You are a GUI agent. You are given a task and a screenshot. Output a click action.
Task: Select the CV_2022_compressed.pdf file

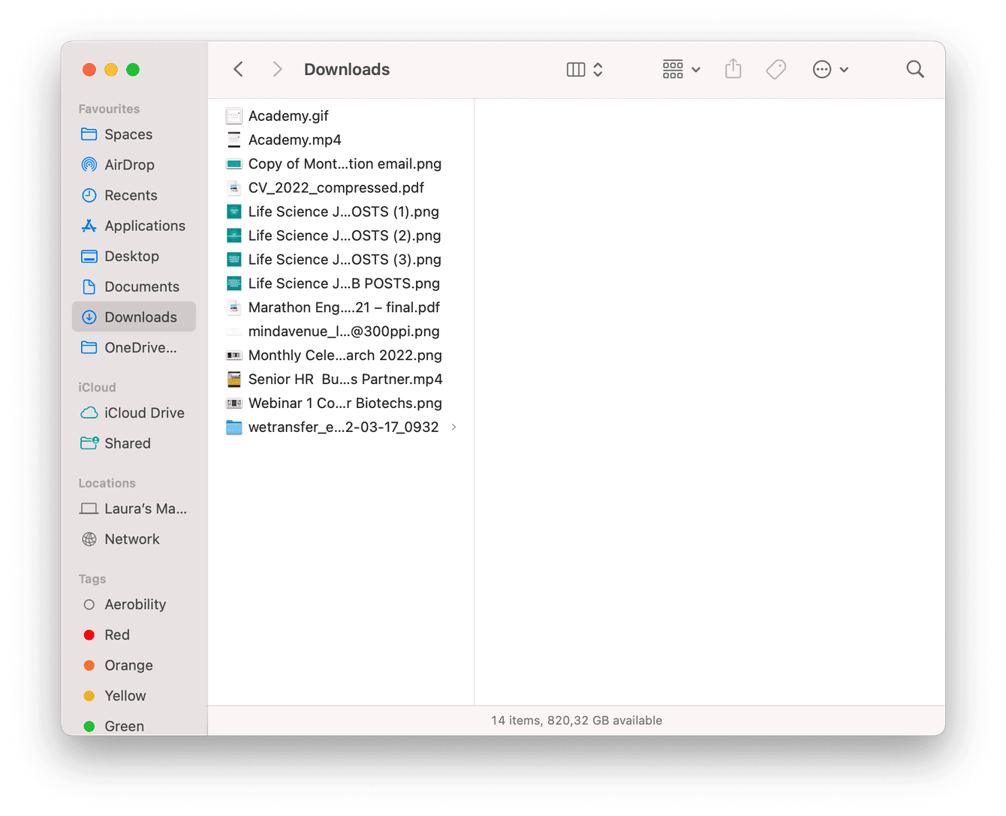click(336, 187)
